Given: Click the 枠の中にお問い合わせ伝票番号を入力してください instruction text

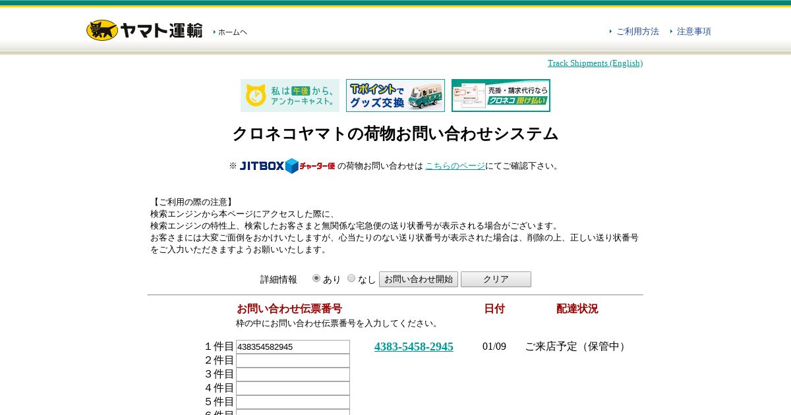Looking at the screenshot, I should tap(338, 323).
